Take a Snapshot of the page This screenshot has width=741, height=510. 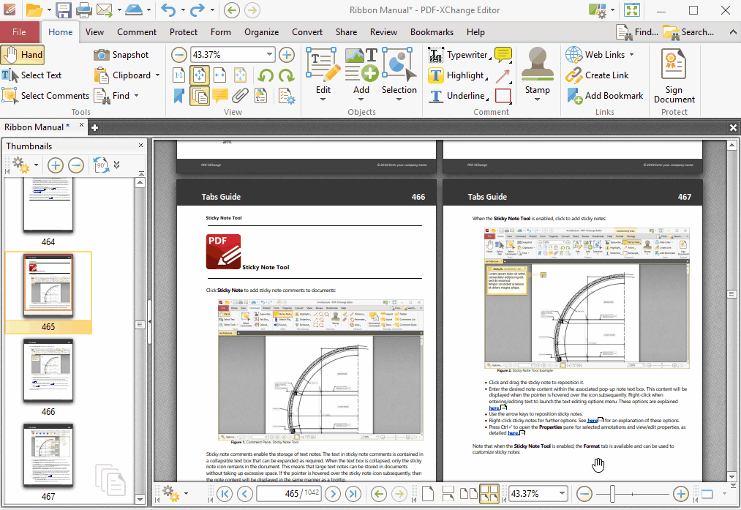click(x=121, y=55)
